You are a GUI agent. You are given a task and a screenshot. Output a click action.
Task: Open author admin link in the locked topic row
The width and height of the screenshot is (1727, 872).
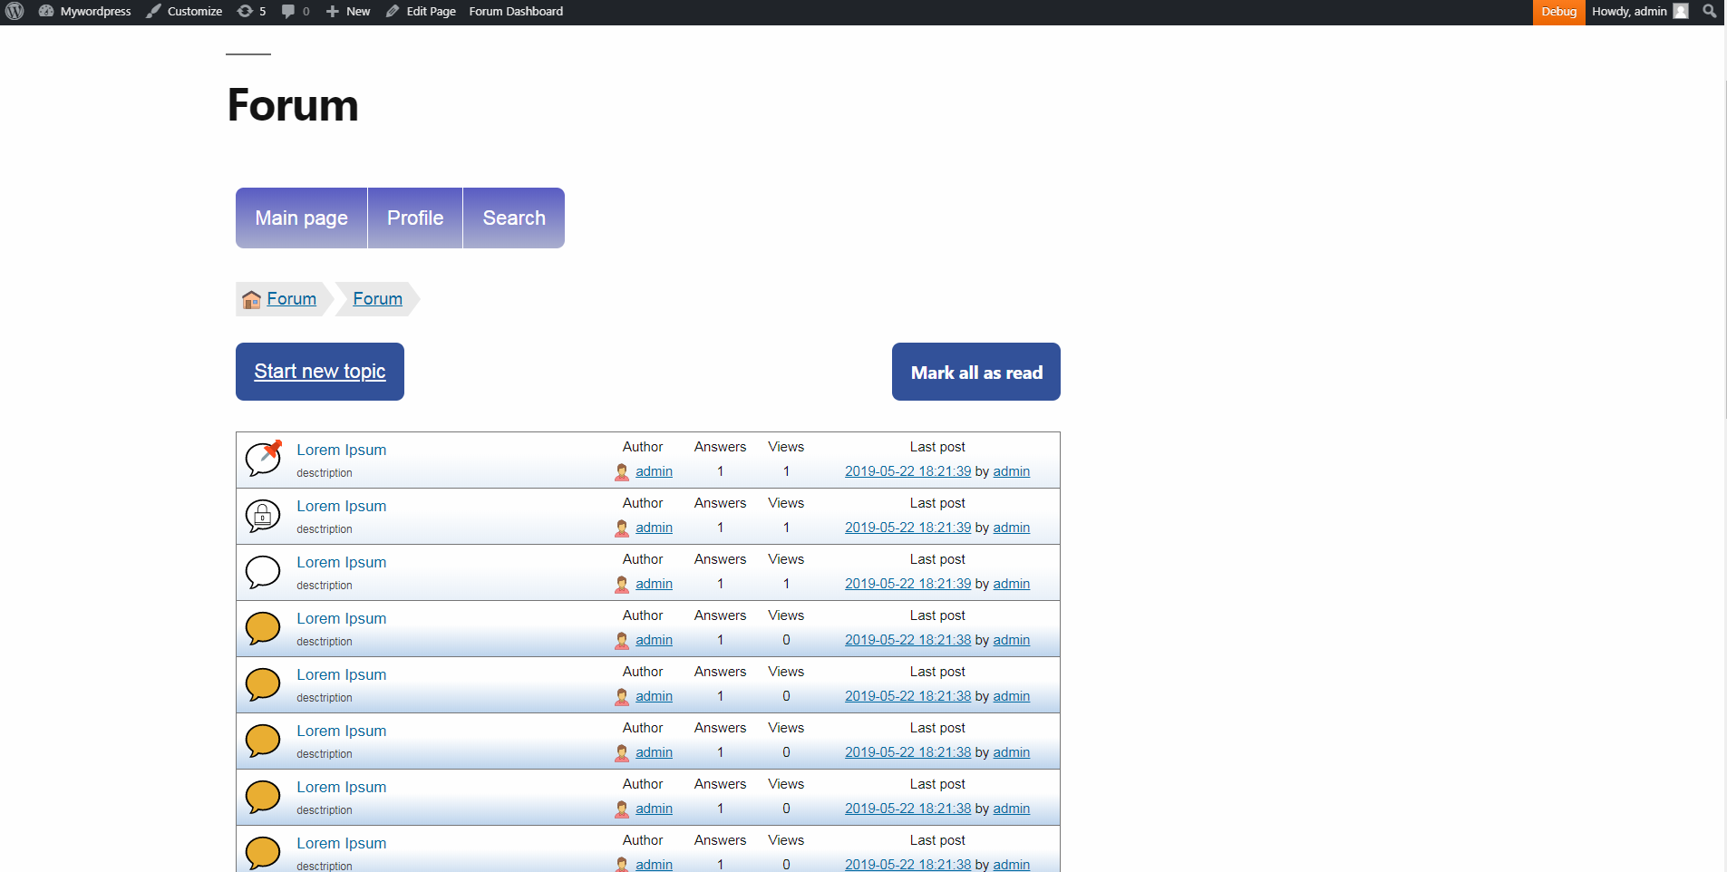[654, 528]
